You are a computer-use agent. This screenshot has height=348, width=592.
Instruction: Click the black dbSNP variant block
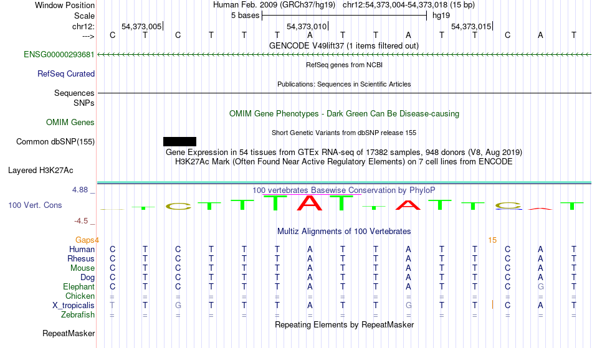pos(179,141)
